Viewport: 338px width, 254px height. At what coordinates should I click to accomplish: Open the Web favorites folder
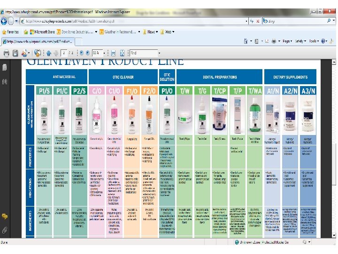pyautogui.click(x=167, y=32)
